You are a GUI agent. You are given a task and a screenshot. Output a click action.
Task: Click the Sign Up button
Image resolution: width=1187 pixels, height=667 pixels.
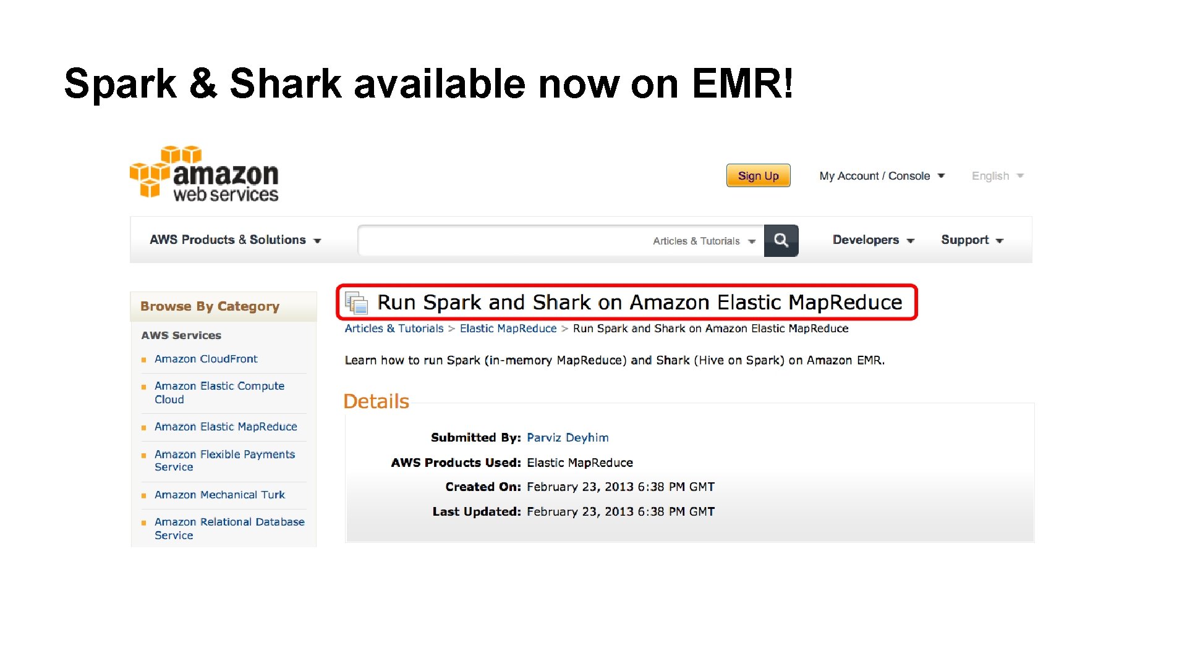[758, 175]
